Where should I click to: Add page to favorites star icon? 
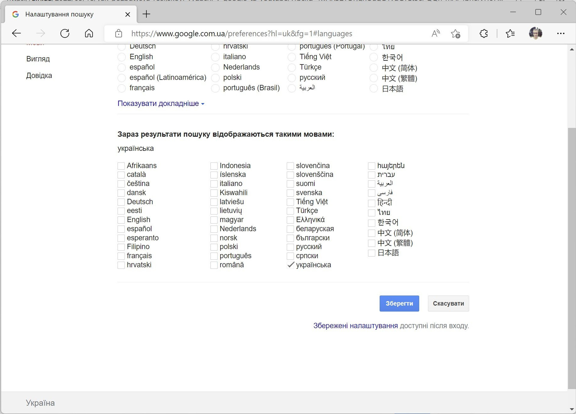point(455,33)
